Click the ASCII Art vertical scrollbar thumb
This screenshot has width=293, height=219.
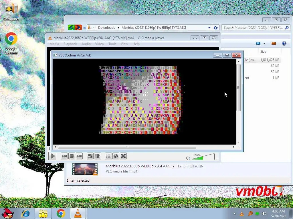pyautogui.click(x=239, y=88)
